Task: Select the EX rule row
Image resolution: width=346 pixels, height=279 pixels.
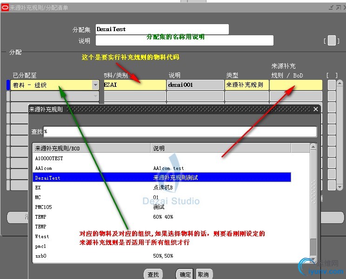Action: click(162, 188)
